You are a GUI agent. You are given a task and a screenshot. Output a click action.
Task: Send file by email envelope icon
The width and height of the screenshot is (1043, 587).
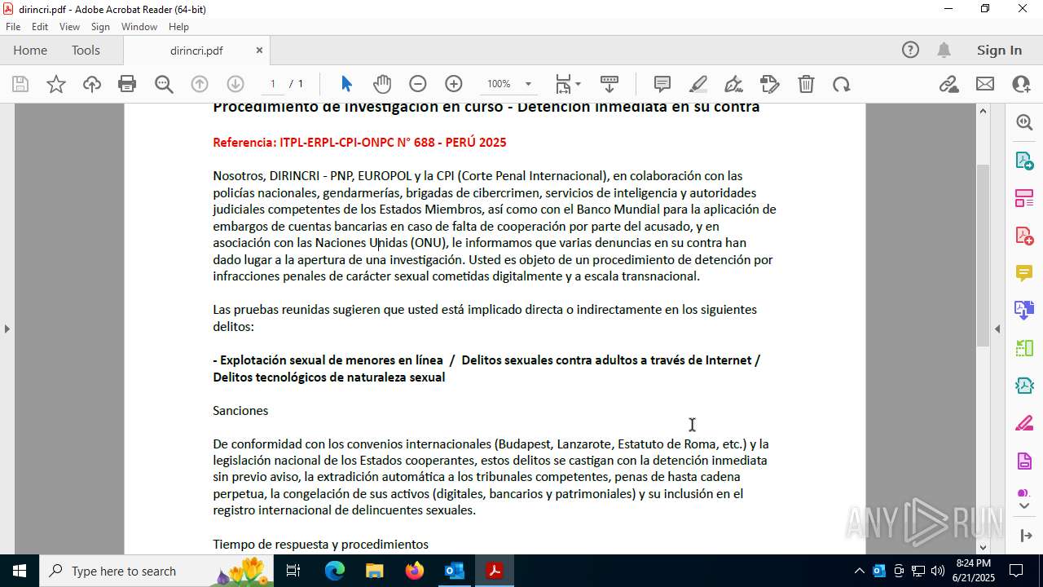[x=985, y=84]
